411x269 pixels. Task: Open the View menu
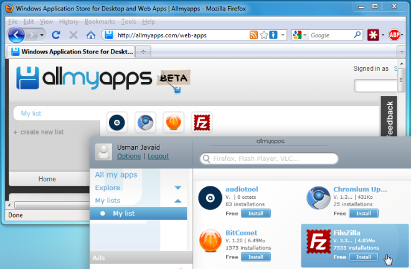(47, 22)
